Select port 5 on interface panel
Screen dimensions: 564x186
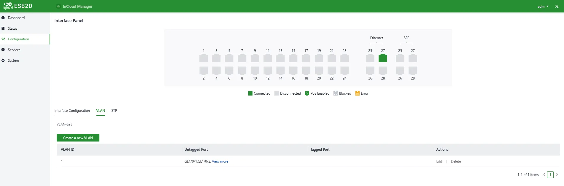click(x=229, y=58)
